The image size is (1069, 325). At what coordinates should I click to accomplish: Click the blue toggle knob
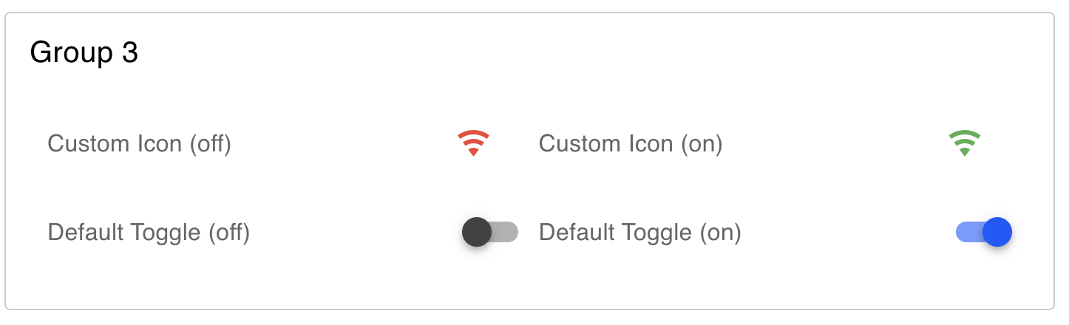click(997, 232)
